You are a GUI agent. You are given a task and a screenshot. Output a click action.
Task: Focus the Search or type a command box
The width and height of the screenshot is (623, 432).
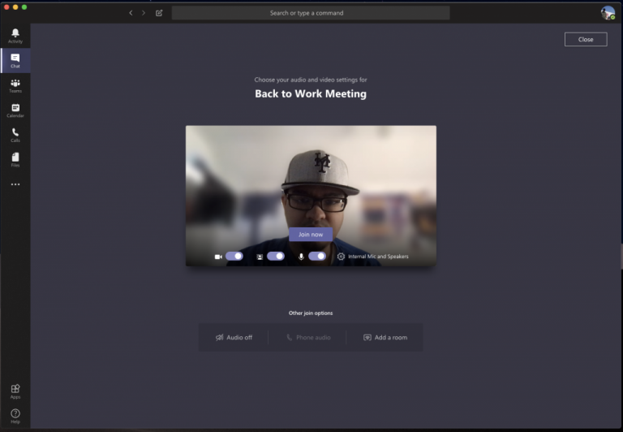point(311,13)
